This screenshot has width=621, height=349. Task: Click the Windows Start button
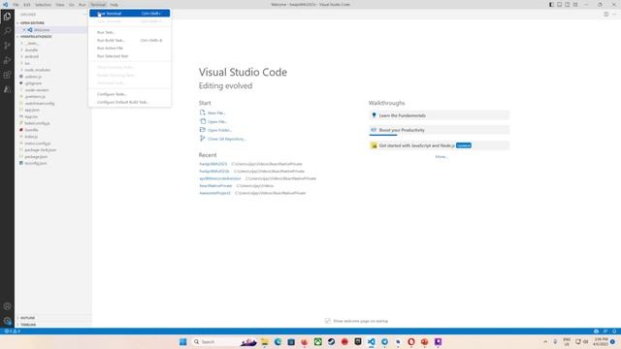tap(182, 342)
